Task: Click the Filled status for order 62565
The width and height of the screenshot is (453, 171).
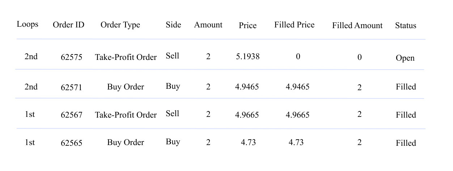Action: [x=406, y=143]
